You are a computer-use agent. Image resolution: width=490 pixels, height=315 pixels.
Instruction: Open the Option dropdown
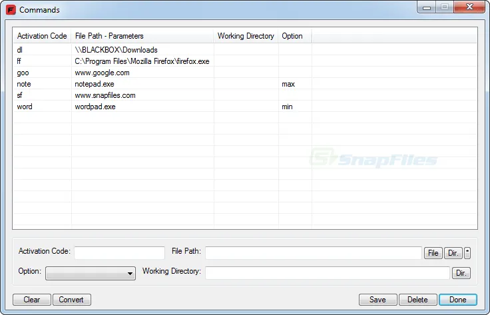point(91,273)
